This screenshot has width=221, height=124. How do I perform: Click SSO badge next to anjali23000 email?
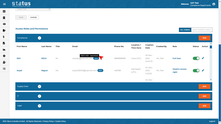point(100,70)
